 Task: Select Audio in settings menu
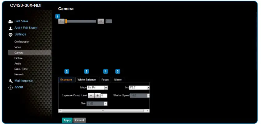18,64
